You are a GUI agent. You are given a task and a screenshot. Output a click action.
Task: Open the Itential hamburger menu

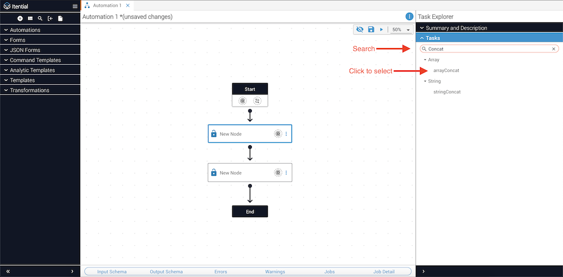coord(75,7)
